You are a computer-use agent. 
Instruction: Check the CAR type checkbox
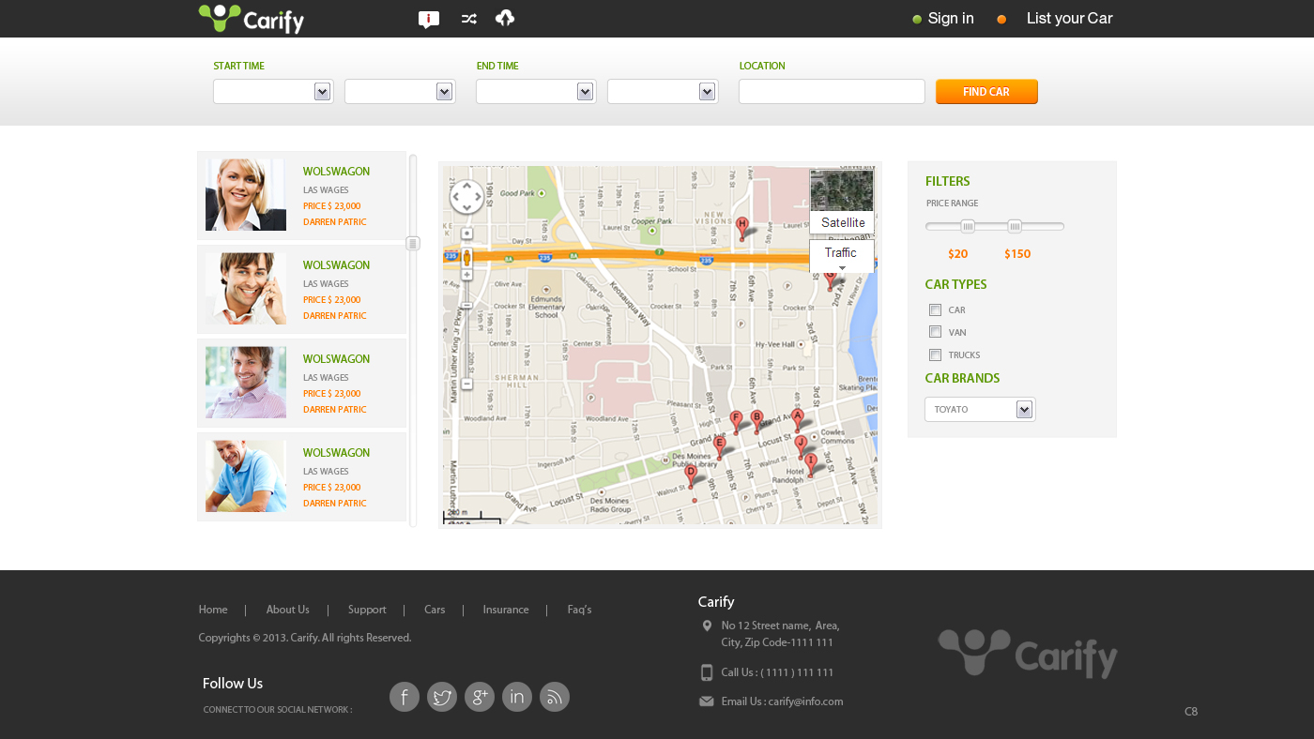tap(935, 310)
